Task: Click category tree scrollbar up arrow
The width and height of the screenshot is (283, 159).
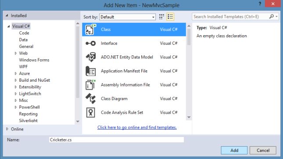Action: click(x=78, y=23)
